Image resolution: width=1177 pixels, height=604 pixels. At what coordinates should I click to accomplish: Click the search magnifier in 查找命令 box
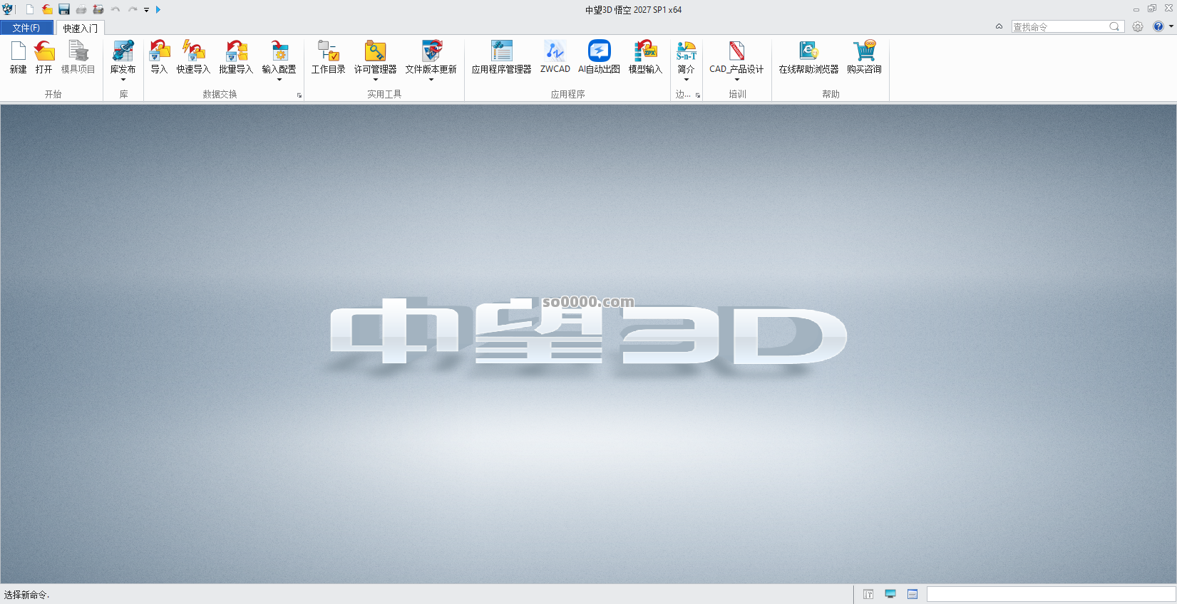point(1114,26)
